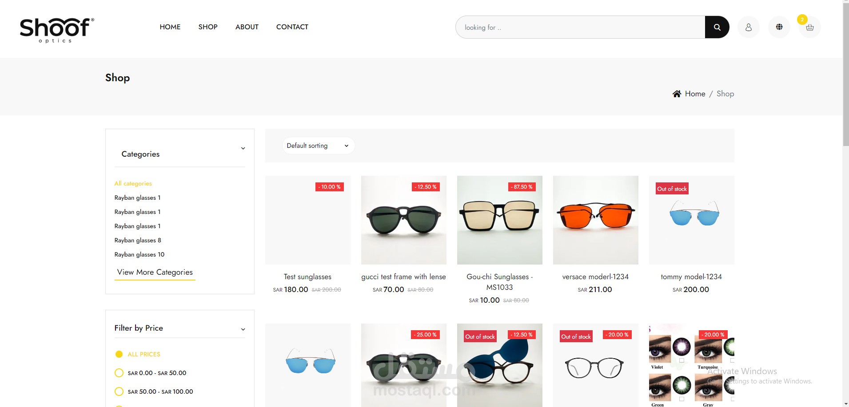Click the SAR 200.00 price of tommy model
This screenshot has width=849, height=407.
691,289
